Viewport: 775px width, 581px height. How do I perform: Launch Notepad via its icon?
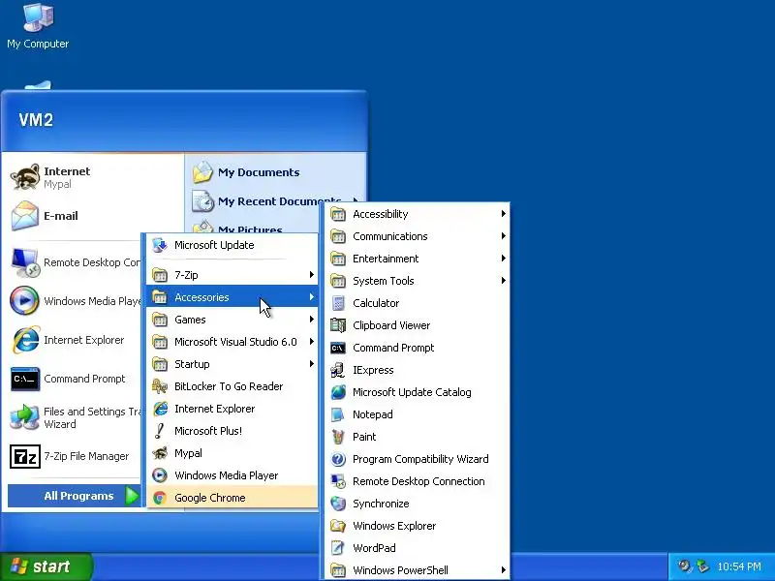pos(338,414)
